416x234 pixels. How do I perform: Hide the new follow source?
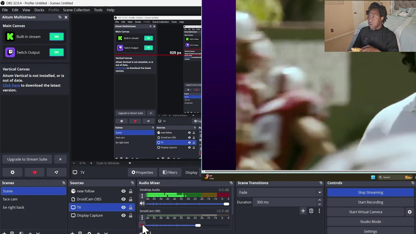click(x=123, y=191)
